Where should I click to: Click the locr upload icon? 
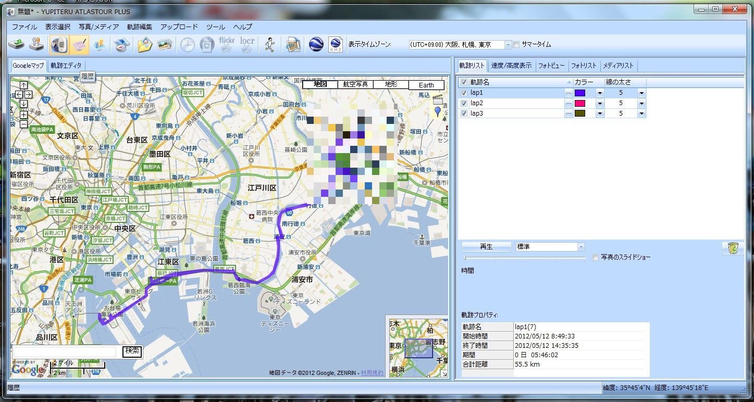point(248,45)
